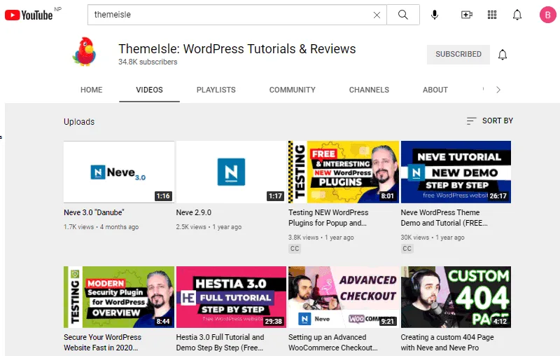Open the ABOUT tab
Viewport: 560px width, 356px height.
[x=435, y=90]
